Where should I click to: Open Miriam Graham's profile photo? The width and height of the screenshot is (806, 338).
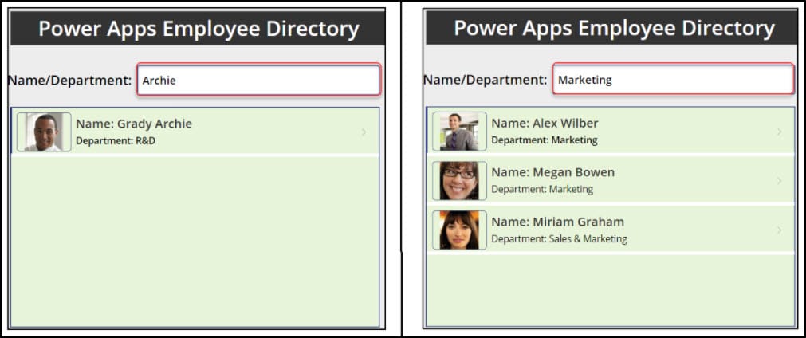[x=459, y=230]
